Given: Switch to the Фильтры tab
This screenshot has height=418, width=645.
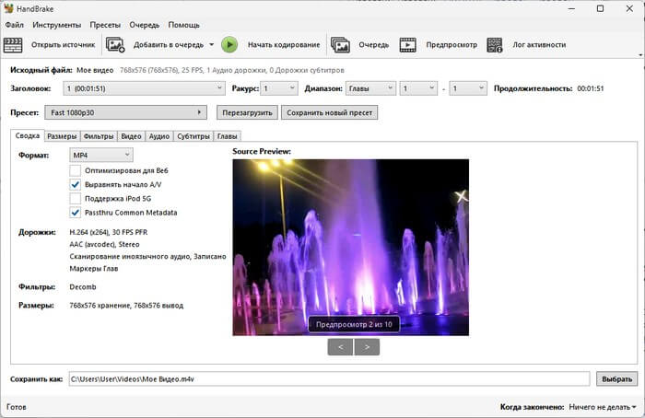Looking at the screenshot, I should pos(99,136).
